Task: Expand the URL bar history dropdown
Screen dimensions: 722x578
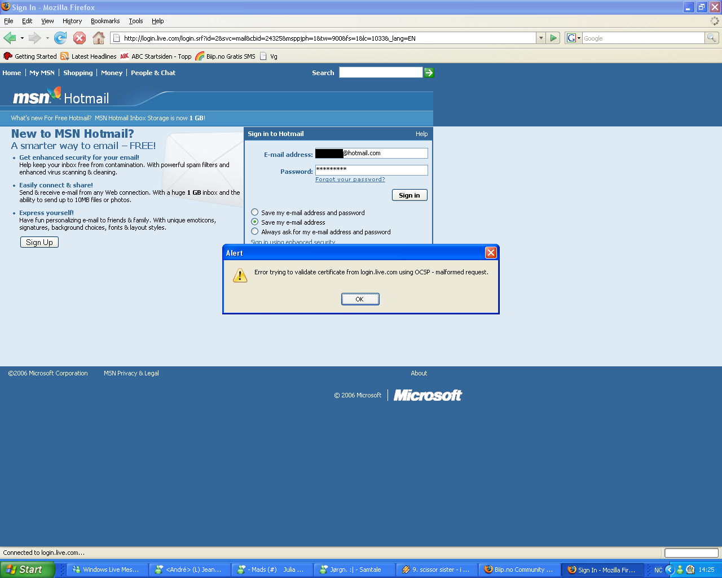Action: tap(541, 38)
